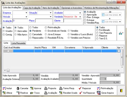Click the yellow exit door icon
Viewport: 127px width, 97px height.
point(121,91)
